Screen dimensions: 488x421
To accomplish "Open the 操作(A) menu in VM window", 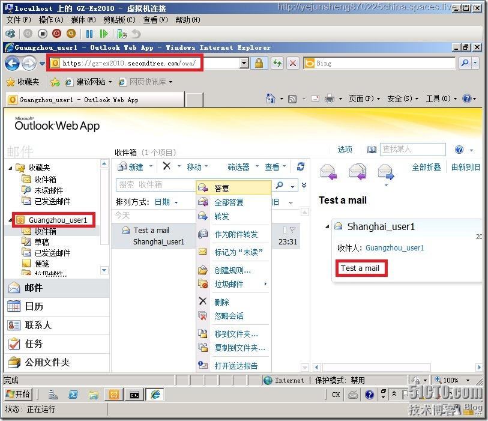I will pyautogui.click(x=51, y=20).
